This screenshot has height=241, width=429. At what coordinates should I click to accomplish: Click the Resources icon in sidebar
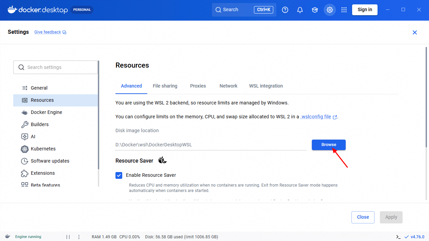[25, 100]
